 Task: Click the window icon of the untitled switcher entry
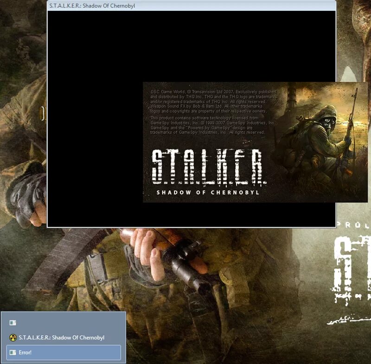click(x=13, y=323)
